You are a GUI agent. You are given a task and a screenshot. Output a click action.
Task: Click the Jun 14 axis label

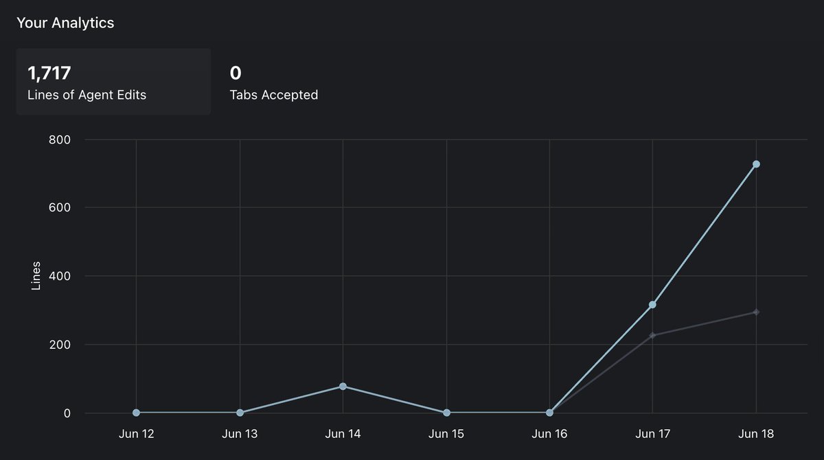coord(343,434)
